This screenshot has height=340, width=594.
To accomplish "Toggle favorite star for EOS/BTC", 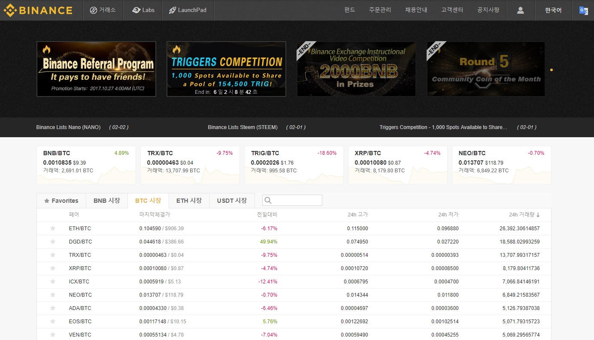I will 53,322.
